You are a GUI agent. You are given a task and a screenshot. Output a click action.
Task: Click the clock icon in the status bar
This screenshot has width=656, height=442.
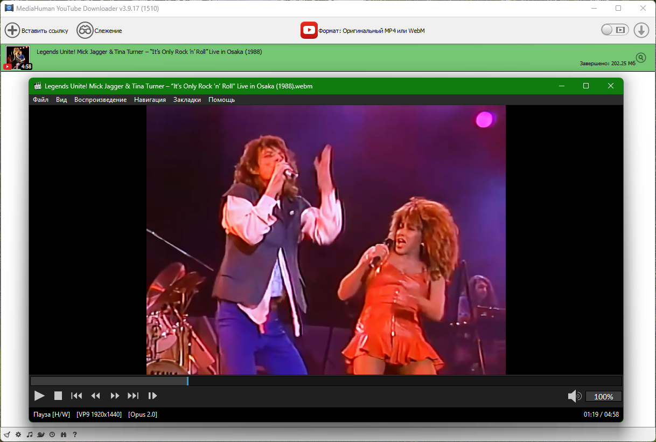tap(52, 434)
